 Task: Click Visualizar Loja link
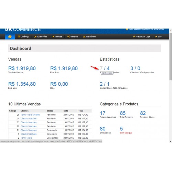[x=141, y=36]
